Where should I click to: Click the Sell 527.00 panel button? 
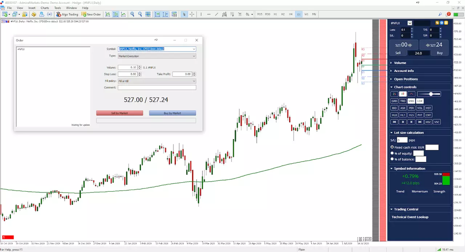(x=403, y=48)
